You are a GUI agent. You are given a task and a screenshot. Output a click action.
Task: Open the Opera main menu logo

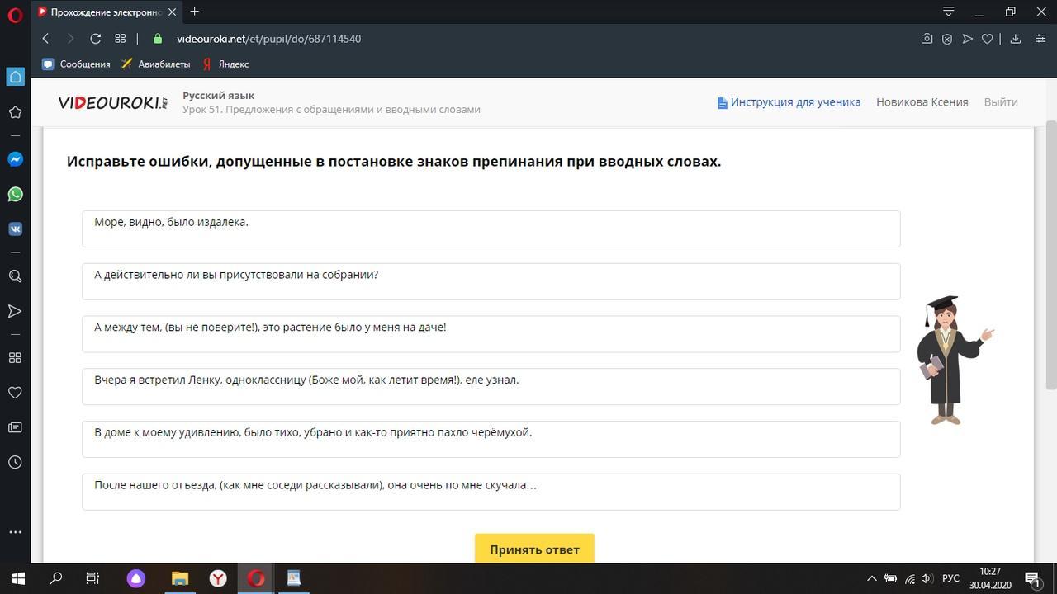tap(15, 13)
